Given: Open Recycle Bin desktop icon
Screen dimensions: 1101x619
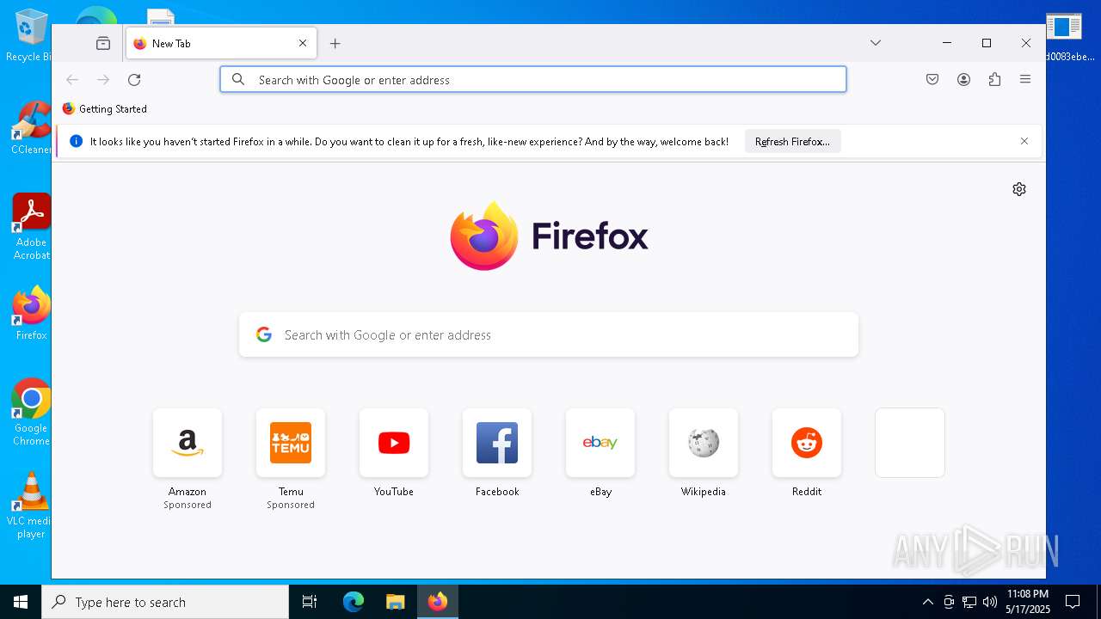Looking at the screenshot, I should click(x=28, y=35).
